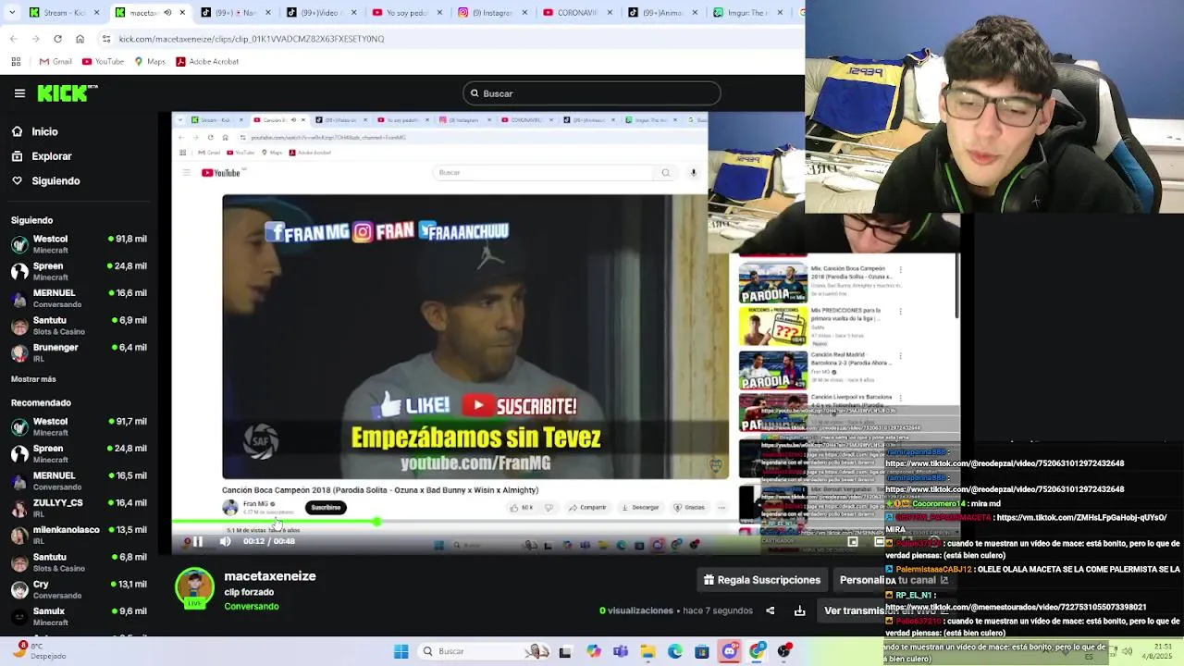Open Microsoft Edge from the taskbar
Image resolution: width=1184 pixels, height=666 pixels.
pos(674,651)
